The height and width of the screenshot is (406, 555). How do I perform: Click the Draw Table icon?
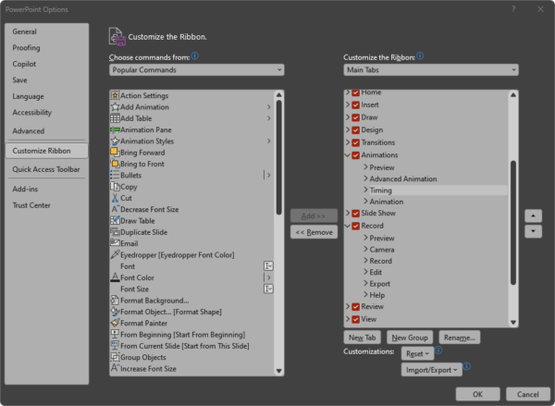pos(115,220)
